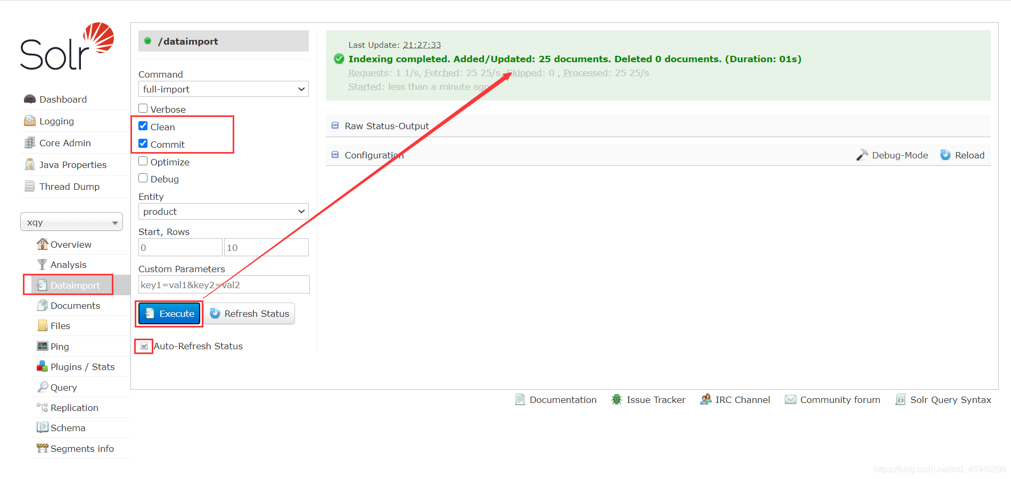Click the Refresh Status button
This screenshot has width=1011, height=479.
[x=249, y=314]
